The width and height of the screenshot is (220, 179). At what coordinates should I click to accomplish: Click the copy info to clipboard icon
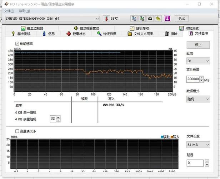coord(134,18)
